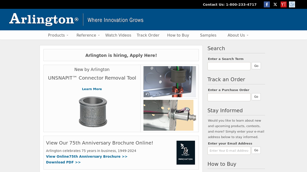The width and height of the screenshot is (307, 172).
Task: Open the Facebook social icon
Action: (x=267, y=4)
